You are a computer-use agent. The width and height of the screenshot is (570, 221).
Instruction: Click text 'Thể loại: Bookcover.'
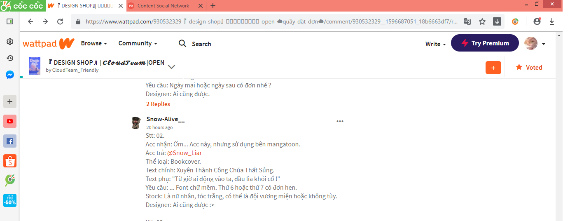click(x=173, y=162)
